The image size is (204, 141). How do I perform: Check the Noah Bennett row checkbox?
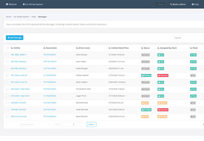click(7, 110)
